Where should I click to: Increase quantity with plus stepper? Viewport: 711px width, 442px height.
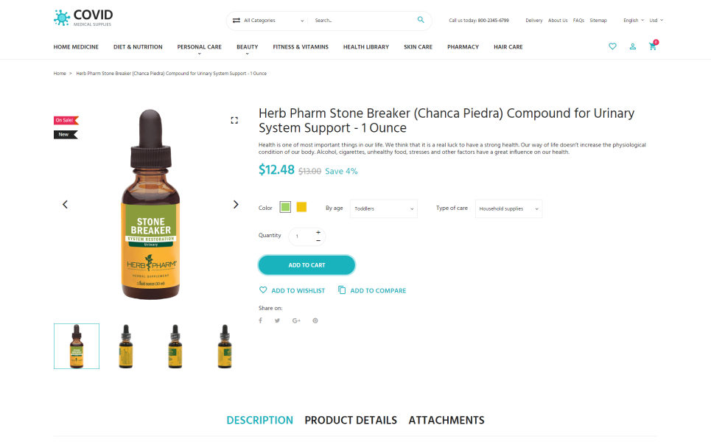[x=318, y=232]
